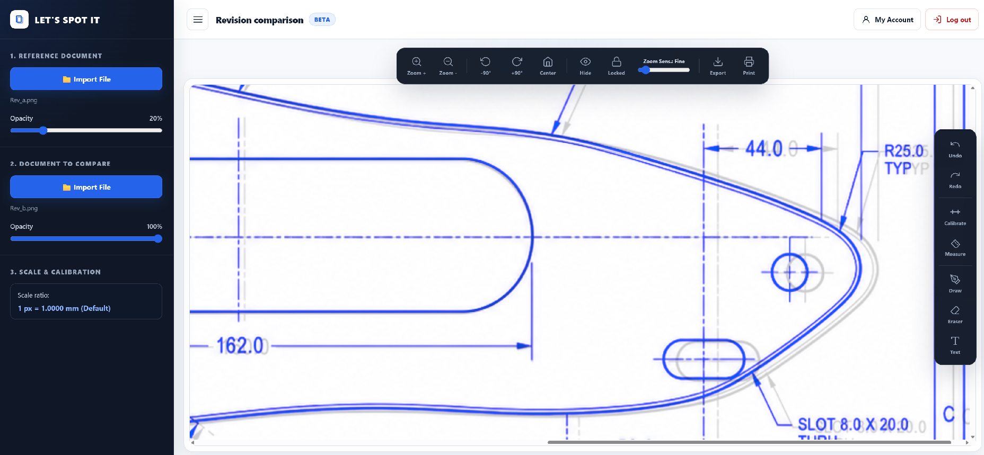Screen dimensions: 984x455
Task: Click the Redo tool
Action: 955,179
